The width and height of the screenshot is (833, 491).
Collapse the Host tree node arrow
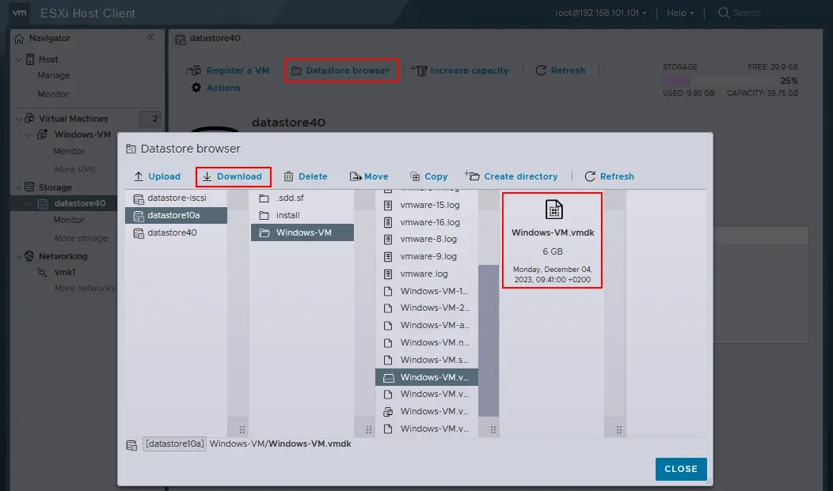click(x=19, y=59)
